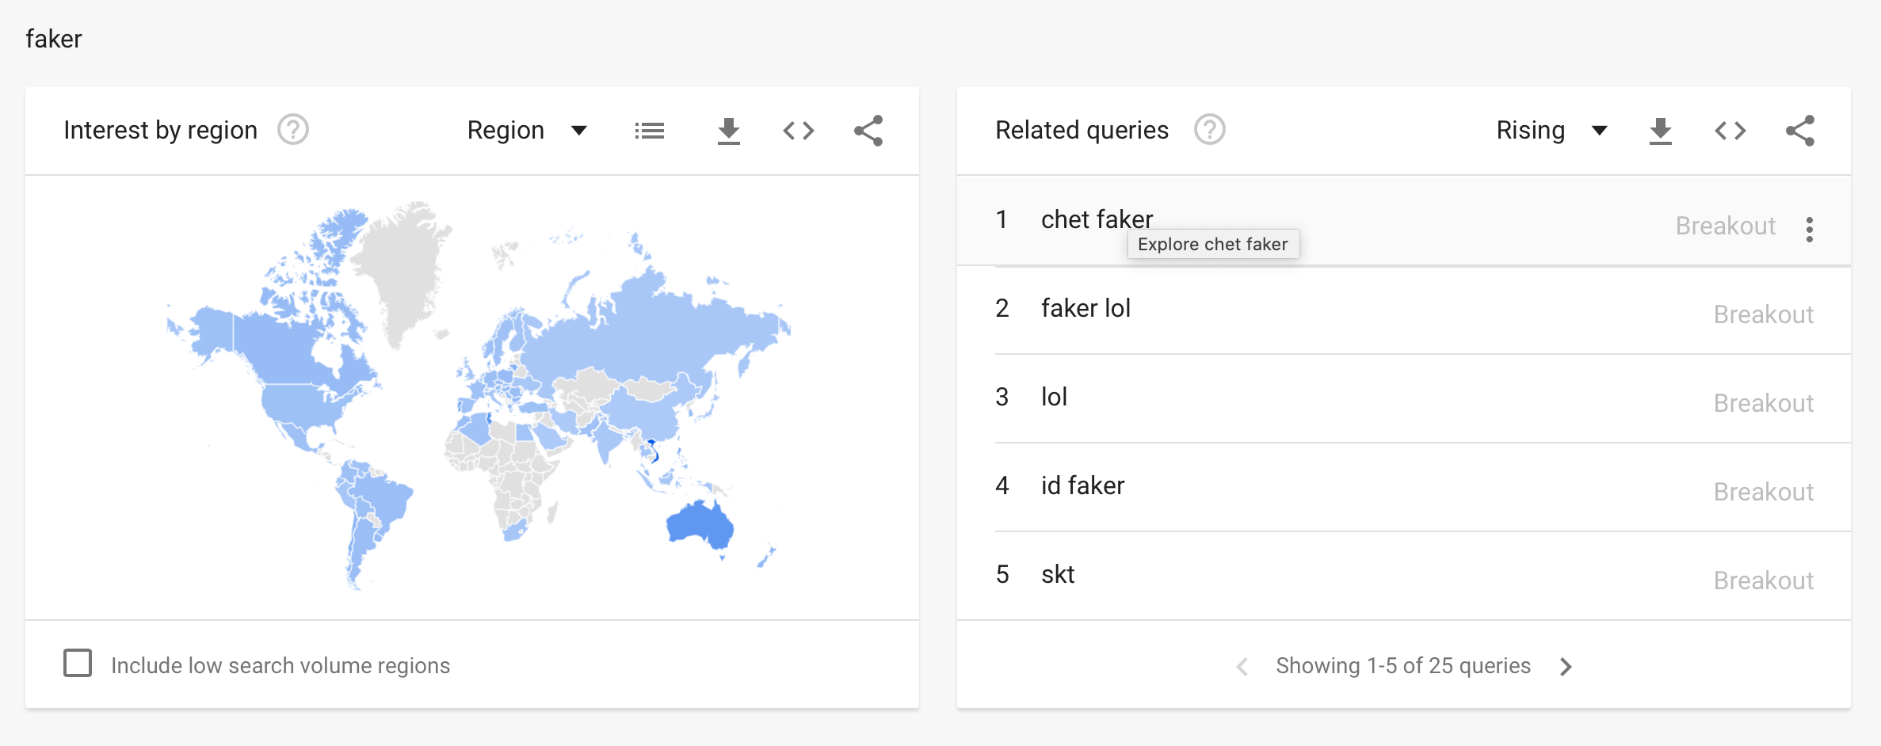Download Related queries data

point(1660,131)
